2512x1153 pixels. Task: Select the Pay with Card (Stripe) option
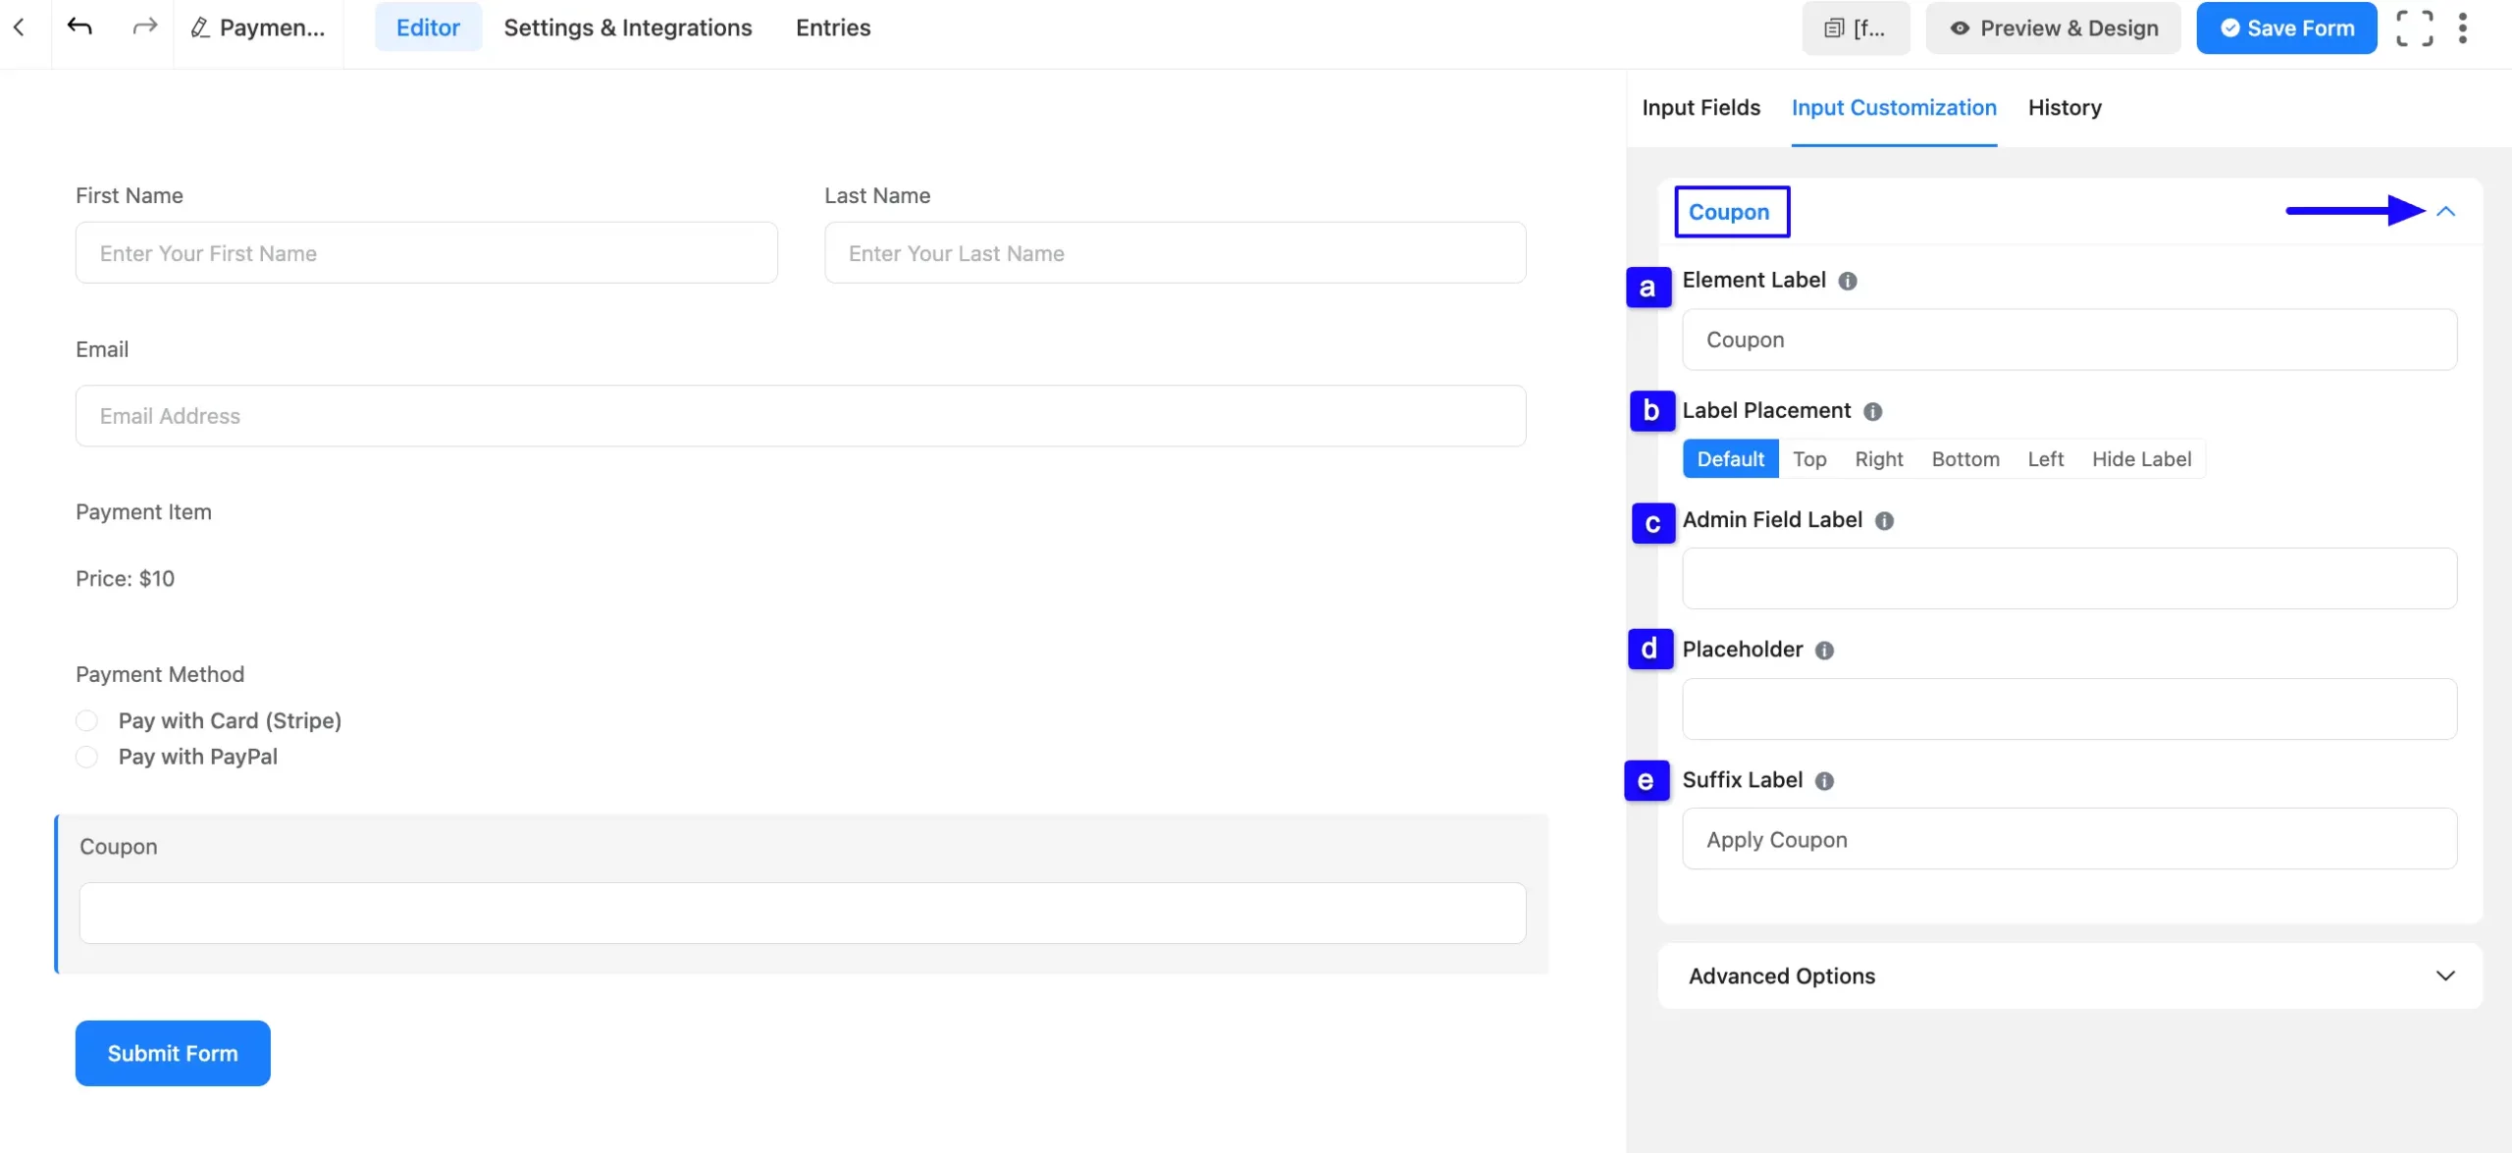(86, 719)
